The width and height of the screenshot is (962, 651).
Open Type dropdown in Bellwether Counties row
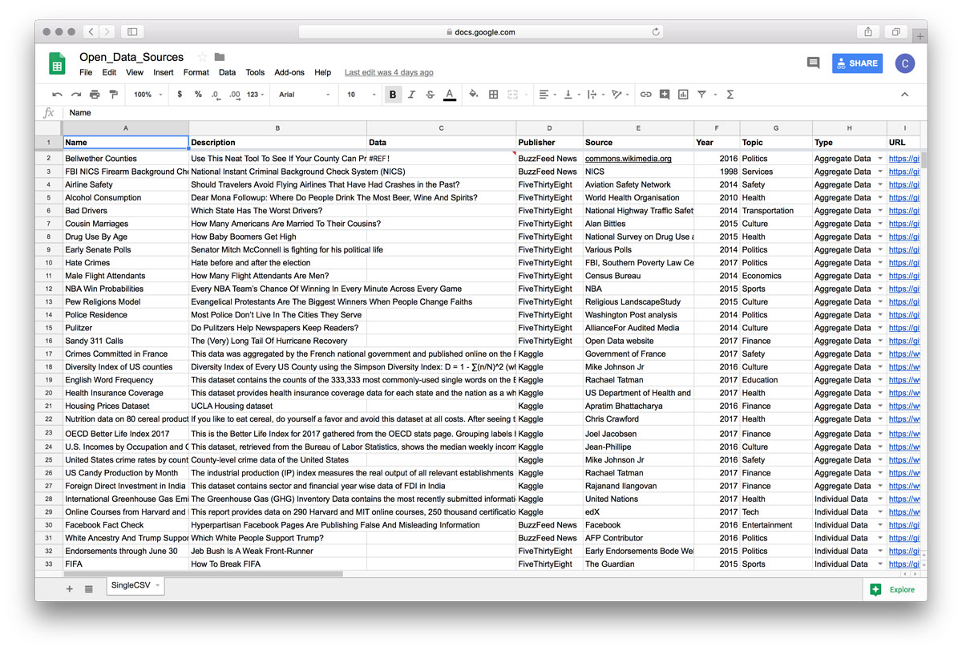pos(880,159)
